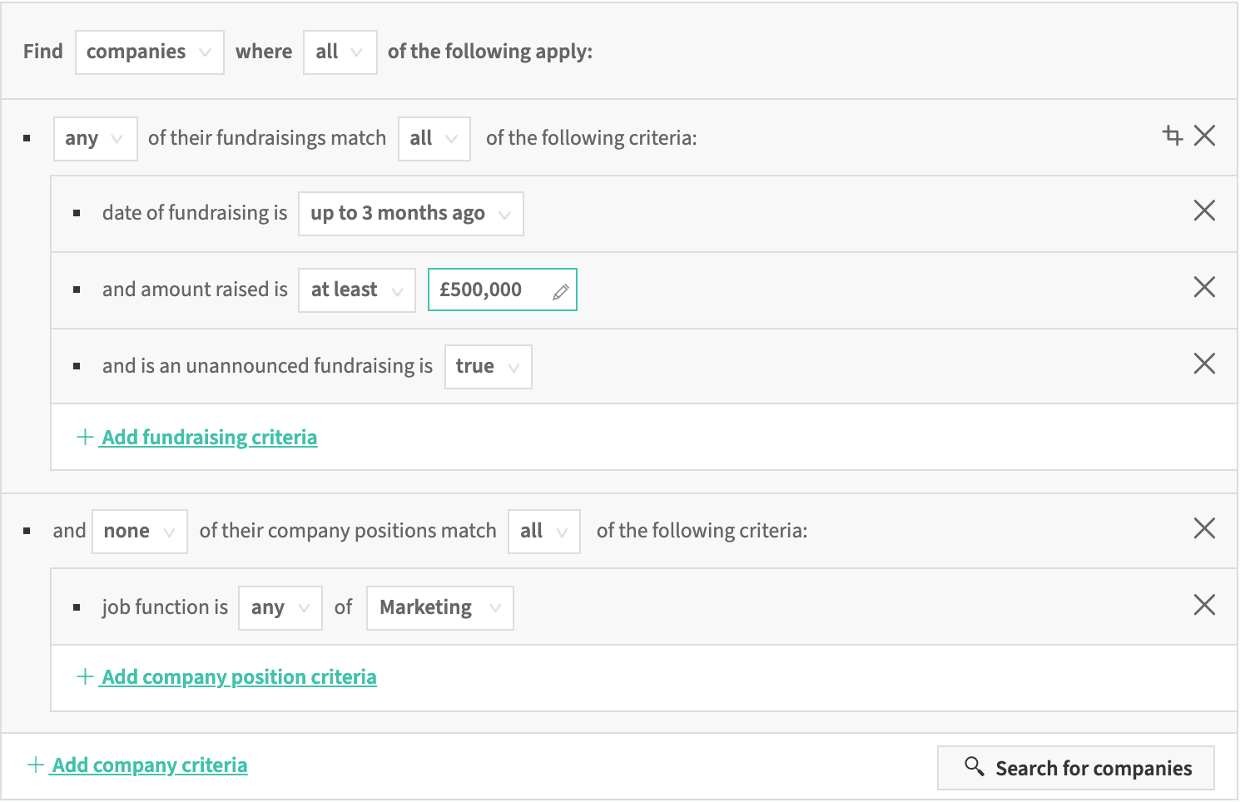Click the 'of their company positions match' text
Image resolution: width=1240 pixels, height=802 pixels.
coord(348,531)
